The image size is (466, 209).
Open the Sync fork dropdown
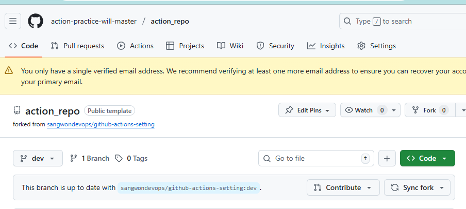(417, 187)
